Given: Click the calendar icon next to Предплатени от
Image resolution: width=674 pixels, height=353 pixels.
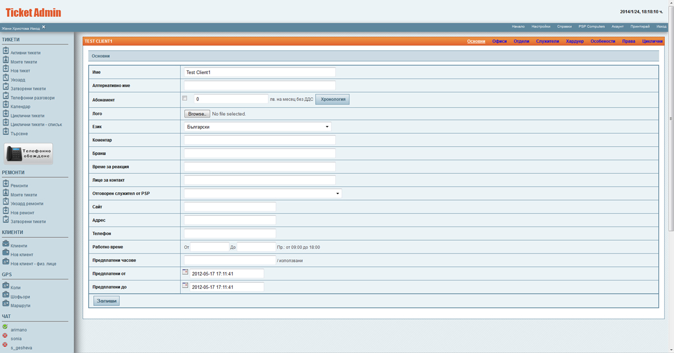Looking at the screenshot, I should pos(185,272).
